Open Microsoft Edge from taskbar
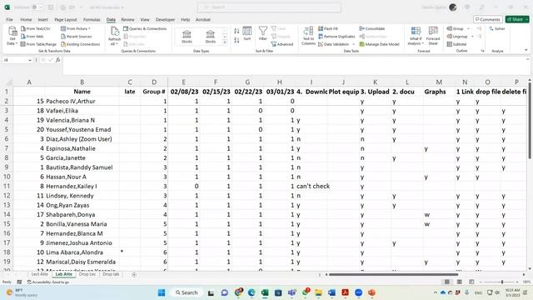The image size is (533, 300). (x=252, y=292)
